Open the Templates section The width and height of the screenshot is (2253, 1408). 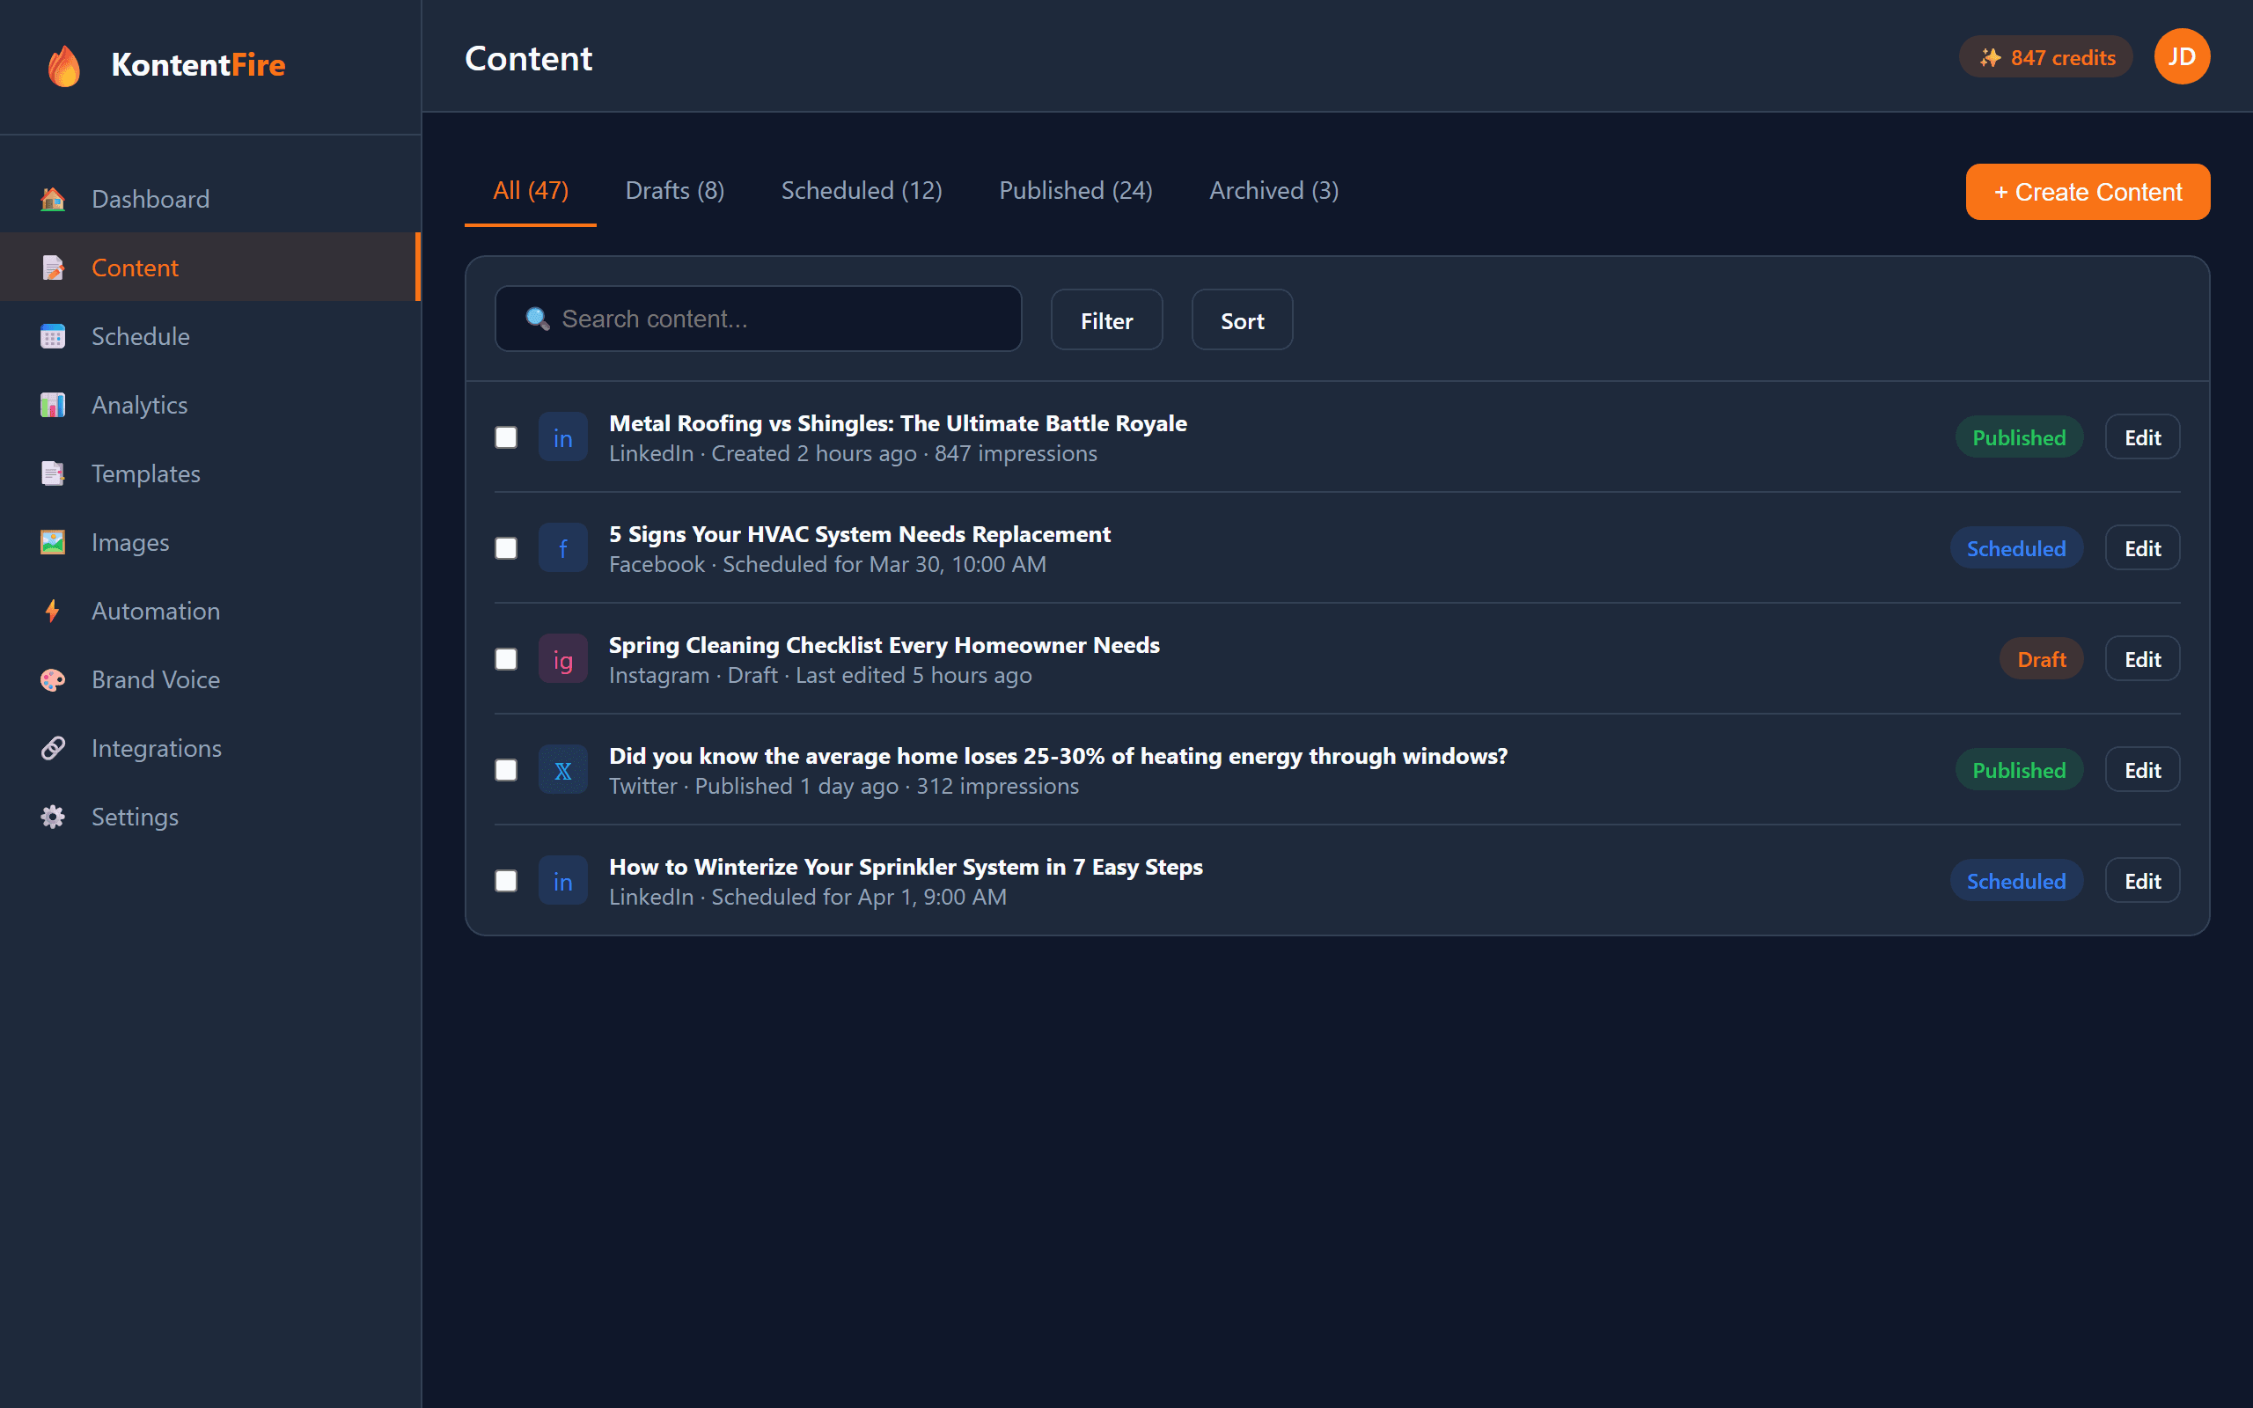[145, 473]
